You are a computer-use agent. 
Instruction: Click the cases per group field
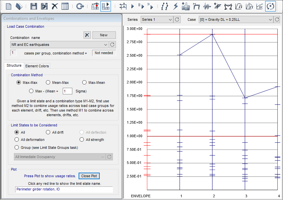[13, 53]
